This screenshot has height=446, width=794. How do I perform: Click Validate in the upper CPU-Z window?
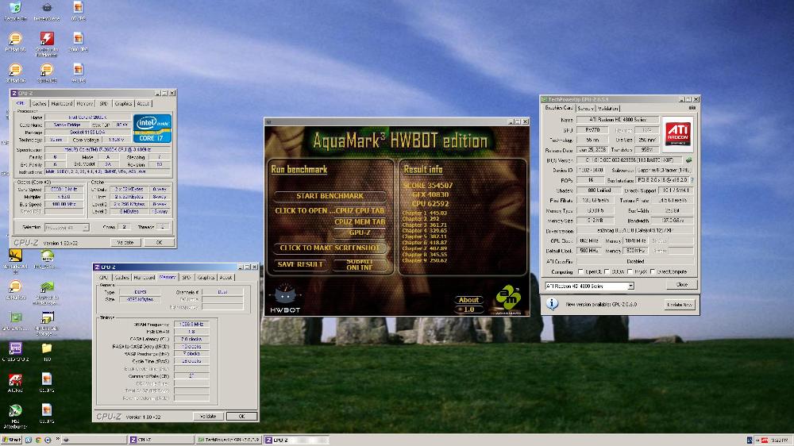click(x=125, y=243)
